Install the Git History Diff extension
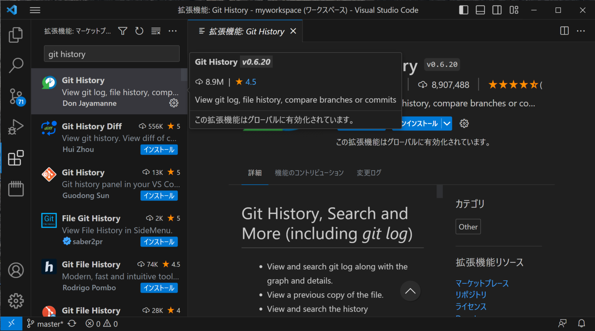595x331 pixels. tap(159, 149)
